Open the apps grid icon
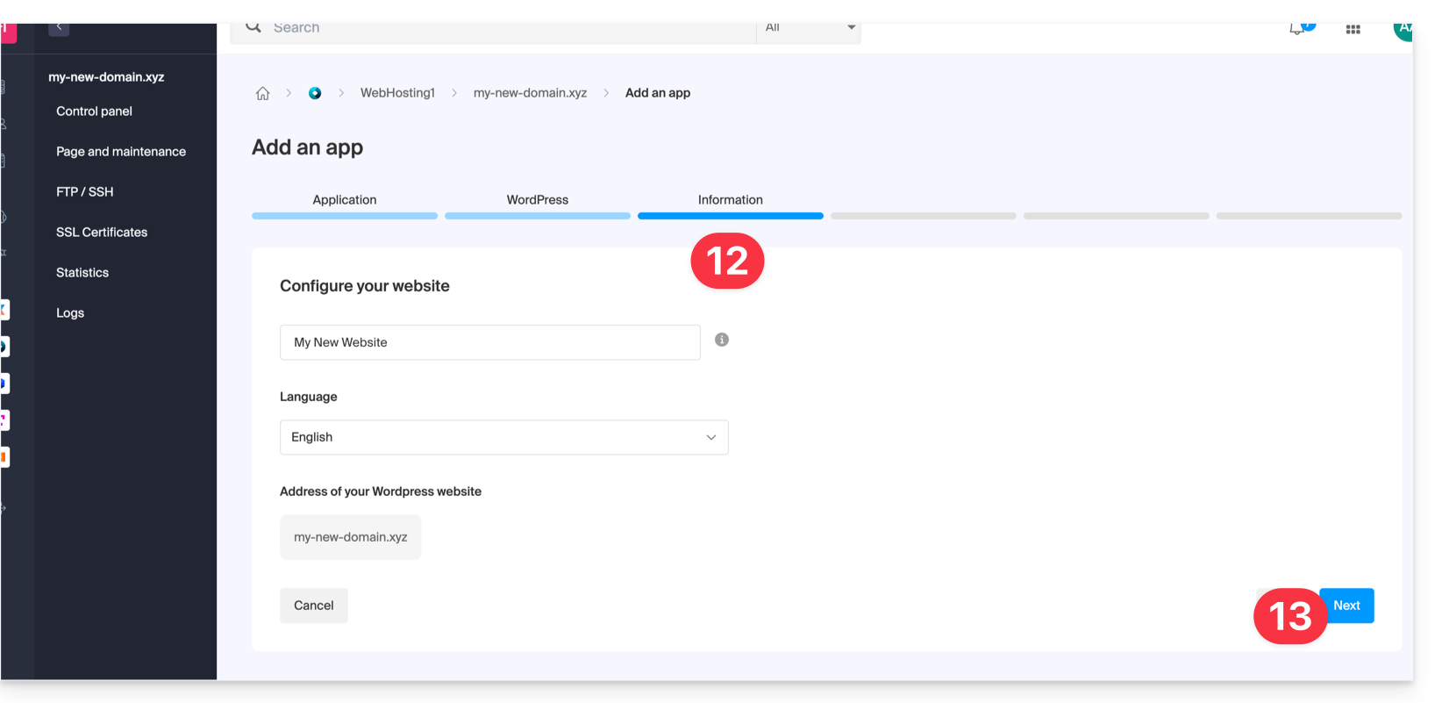Image resolution: width=1435 pixels, height=703 pixels. [x=1353, y=29]
